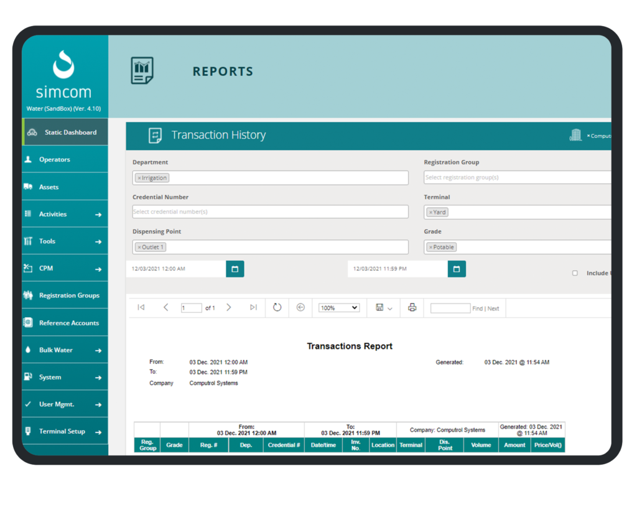This screenshot has width=637, height=507.
Task: Select Static Dashboard in the sidebar
Action: pyautogui.click(x=30, y=132)
